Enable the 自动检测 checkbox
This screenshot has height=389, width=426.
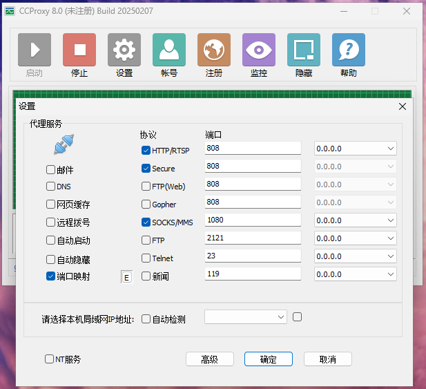click(x=146, y=319)
